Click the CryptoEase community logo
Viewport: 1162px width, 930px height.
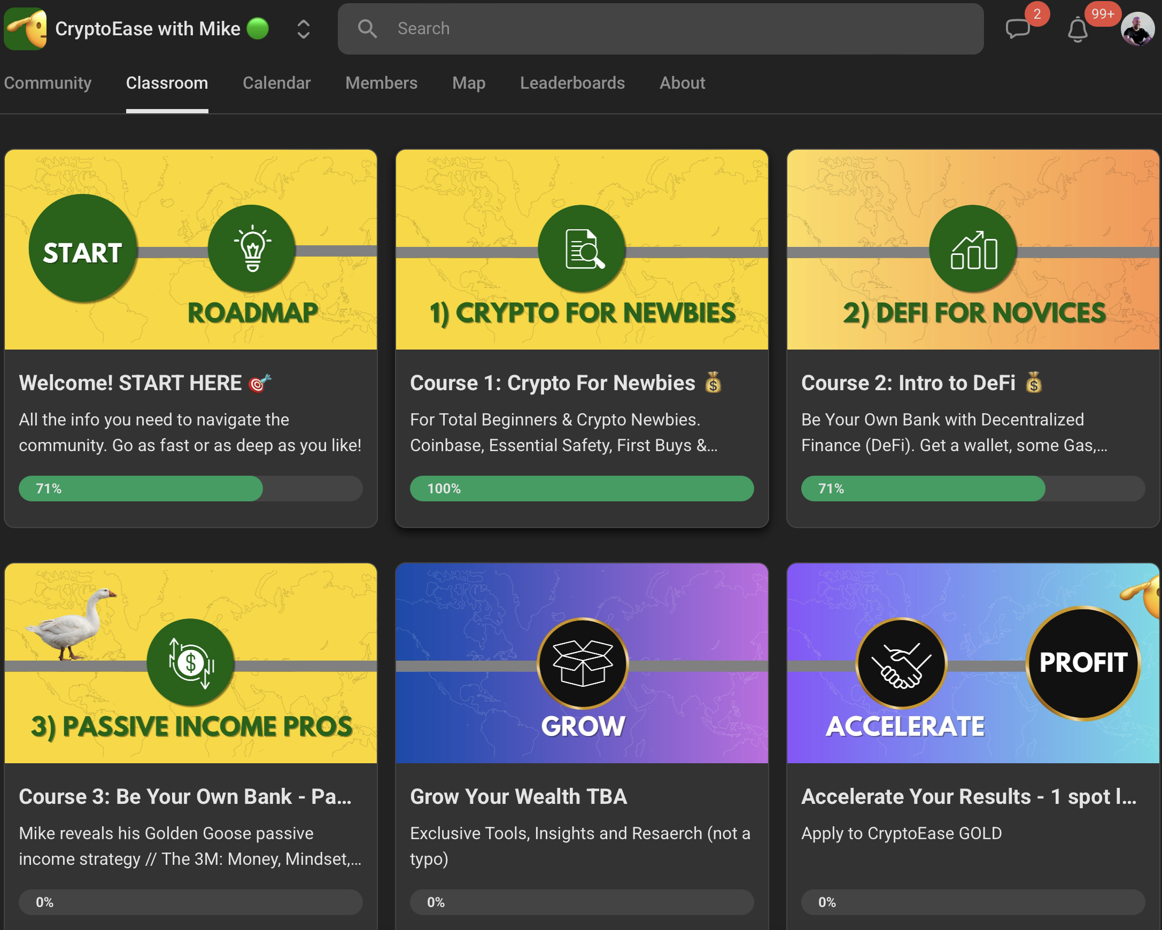click(25, 28)
